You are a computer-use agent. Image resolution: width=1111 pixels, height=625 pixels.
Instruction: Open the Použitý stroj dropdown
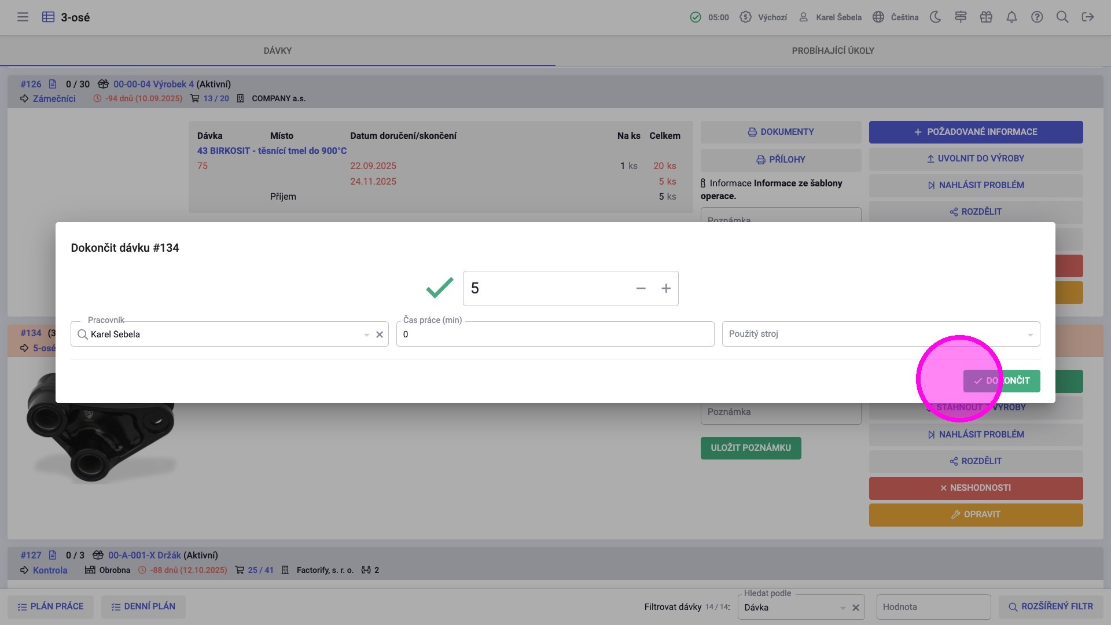881,334
